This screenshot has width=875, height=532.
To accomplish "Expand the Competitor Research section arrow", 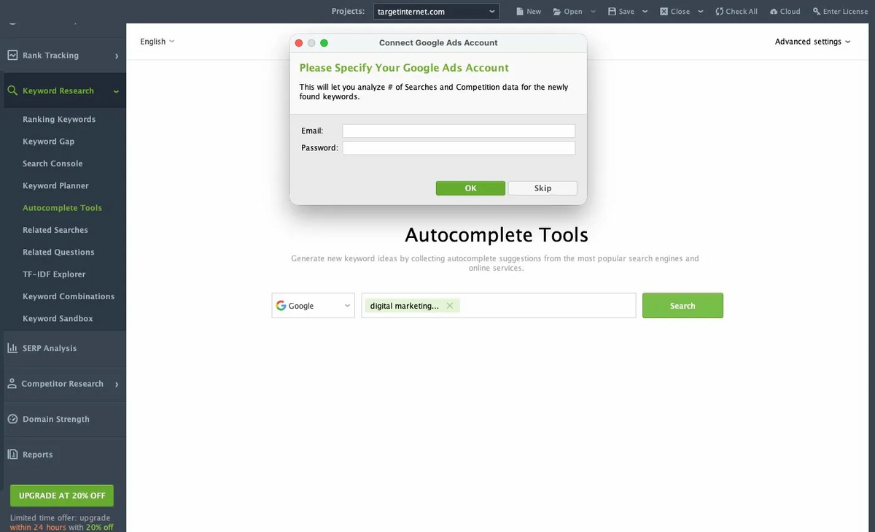I will click(117, 384).
